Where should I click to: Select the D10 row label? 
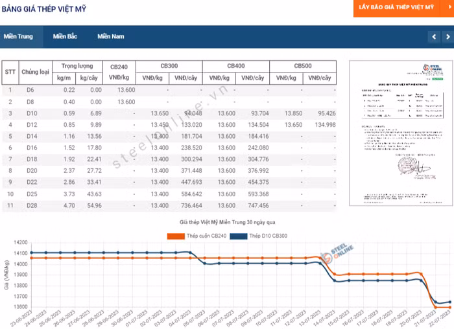click(32, 113)
